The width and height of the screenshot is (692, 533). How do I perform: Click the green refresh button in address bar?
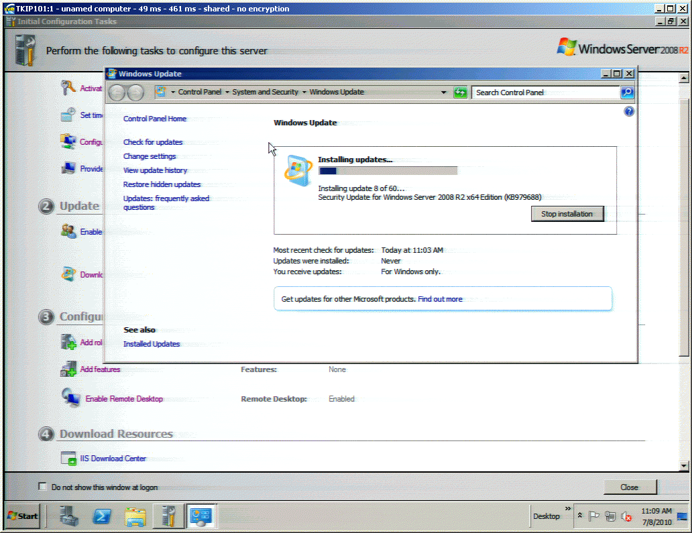(460, 93)
